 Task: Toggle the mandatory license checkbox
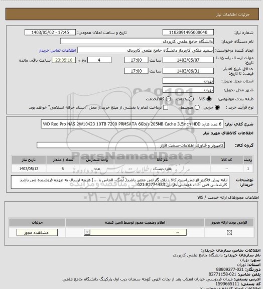(x=229, y=233)
